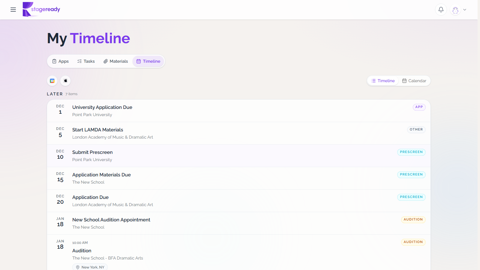Click The New School under Application Materials Due
The height and width of the screenshot is (270, 480).
pyautogui.click(x=88, y=182)
